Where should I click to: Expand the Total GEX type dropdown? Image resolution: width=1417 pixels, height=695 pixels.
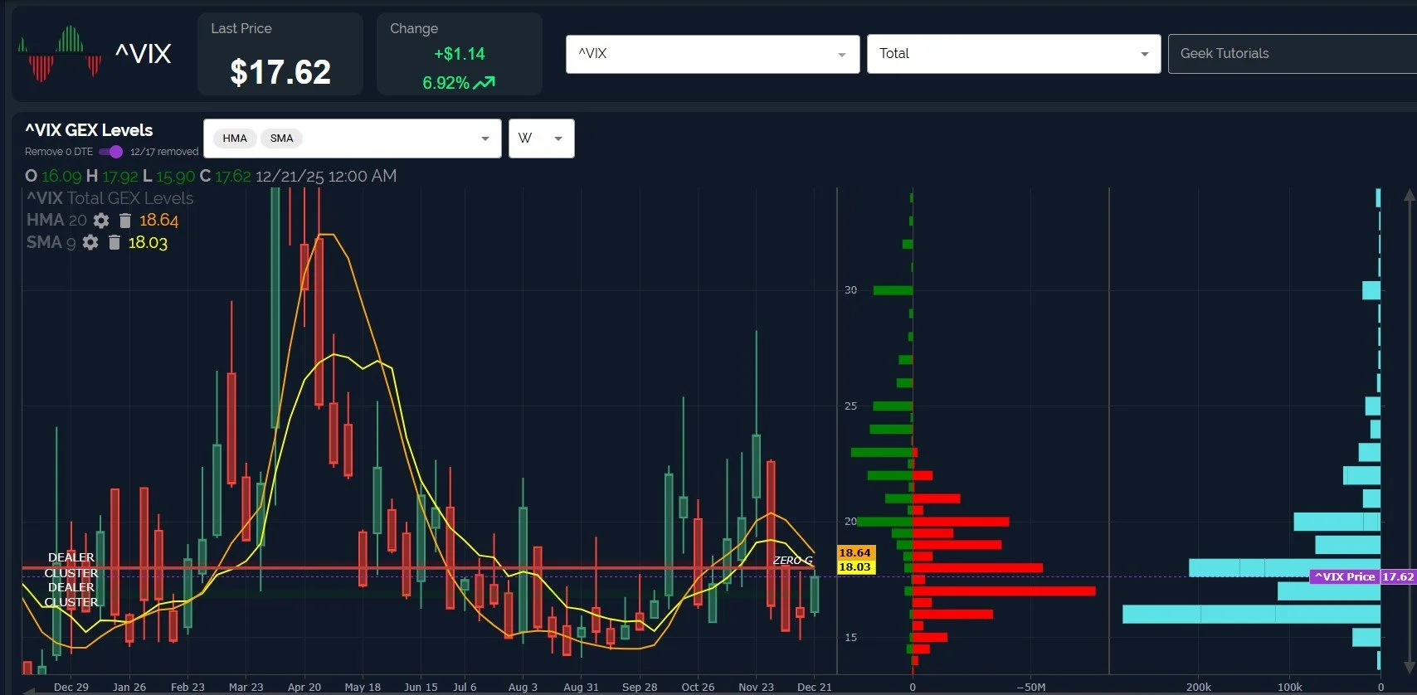pyautogui.click(x=1014, y=54)
